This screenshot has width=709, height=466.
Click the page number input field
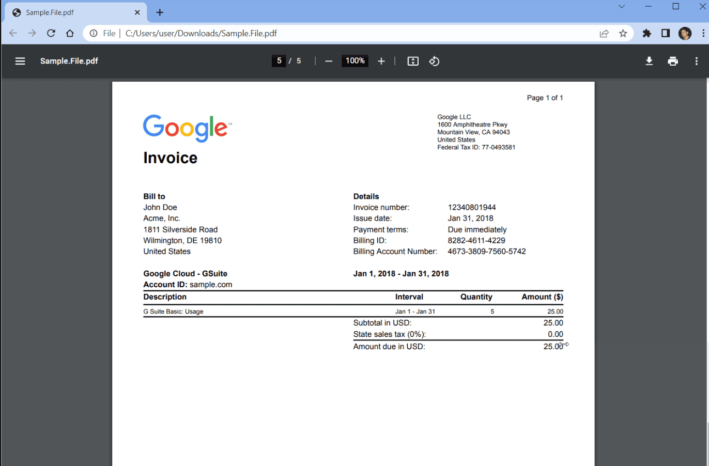pyautogui.click(x=279, y=60)
